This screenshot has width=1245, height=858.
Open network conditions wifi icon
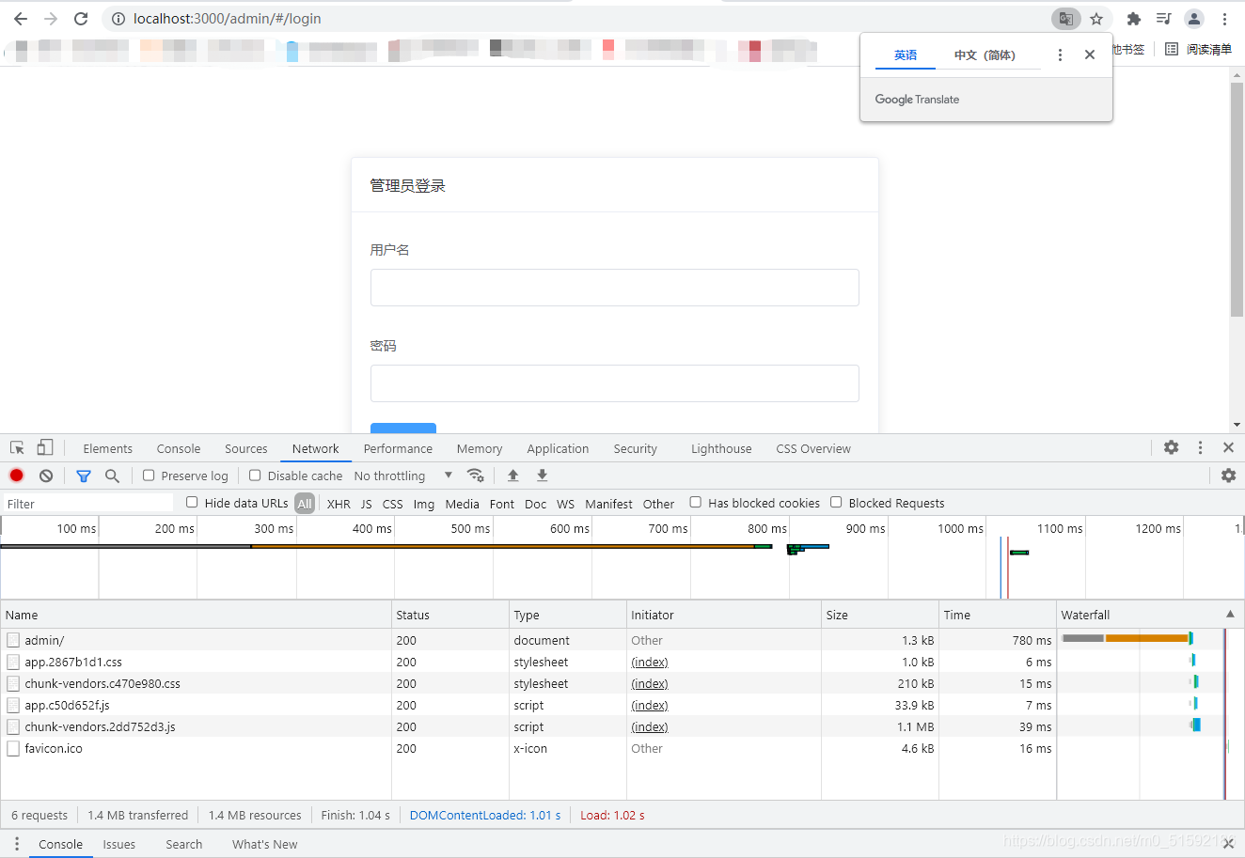pyautogui.click(x=476, y=476)
